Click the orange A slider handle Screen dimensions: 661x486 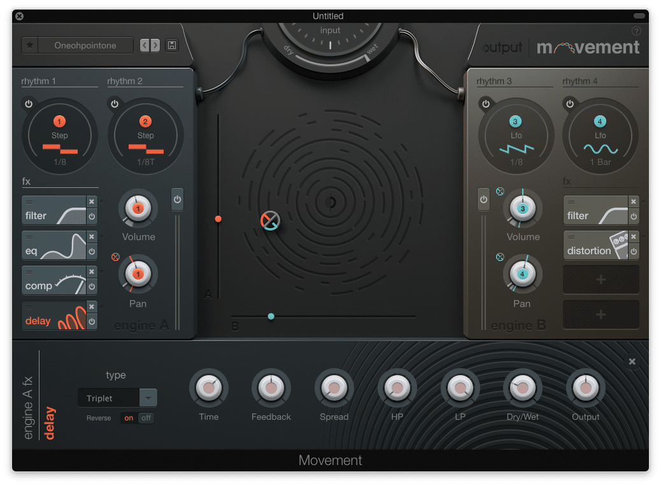[x=218, y=218]
